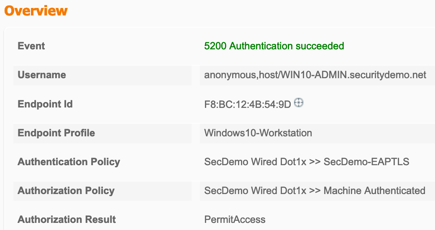435x230 pixels.
Task: Select the Authorization Policy field label
Action: point(66,191)
